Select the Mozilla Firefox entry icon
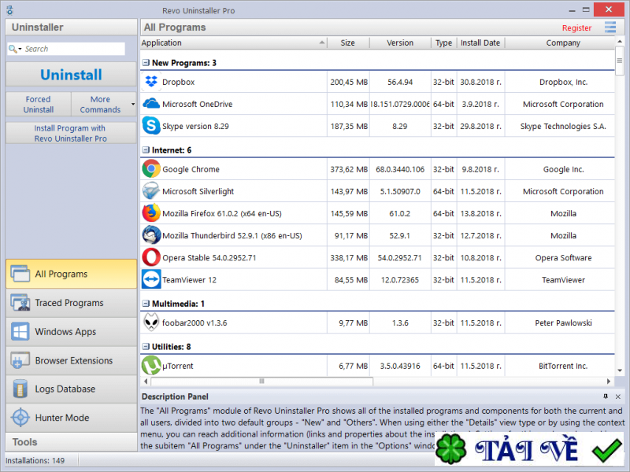630x472 pixels. pos(151,212)
